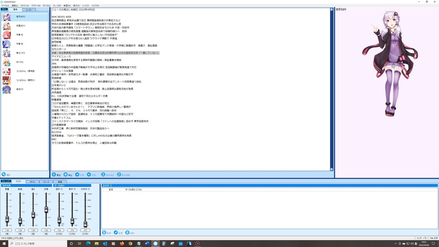Click the 記号 column header
The width and height of the screenshot is (439, 247).
click(111, 189)
